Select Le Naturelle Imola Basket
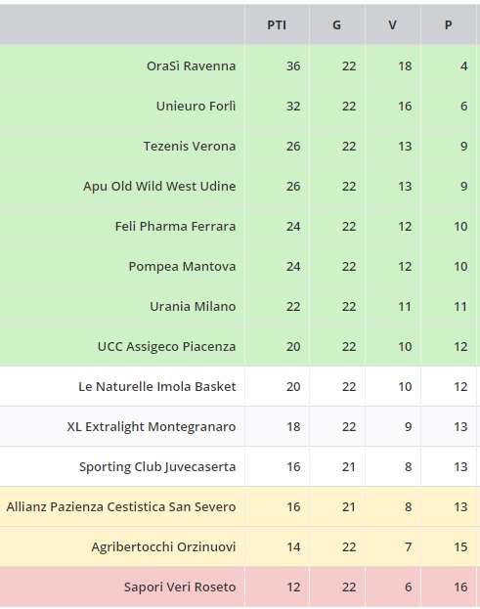The width and height of the screenshot is (480, 609). pyautogui.click(x=156, y=386)
